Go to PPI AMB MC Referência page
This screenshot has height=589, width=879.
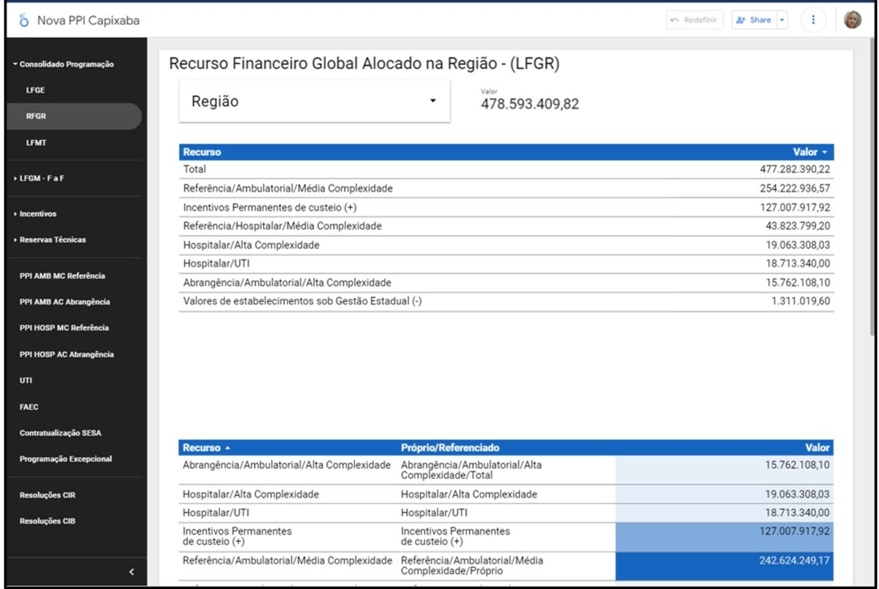point(62,276)
